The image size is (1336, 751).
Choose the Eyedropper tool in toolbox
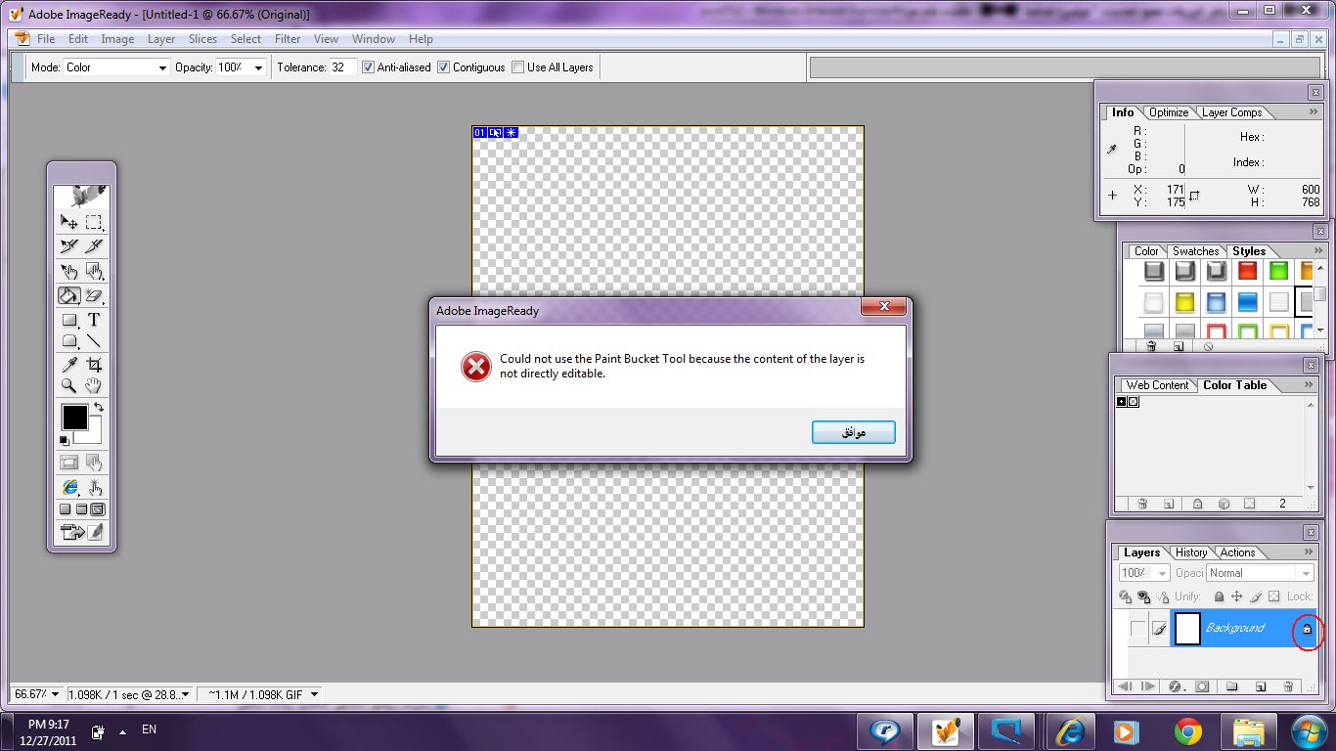coord(69,365)
